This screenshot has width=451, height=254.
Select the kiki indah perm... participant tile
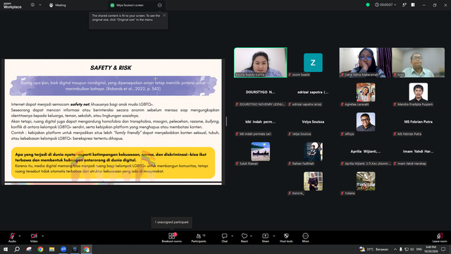[260, 122]
